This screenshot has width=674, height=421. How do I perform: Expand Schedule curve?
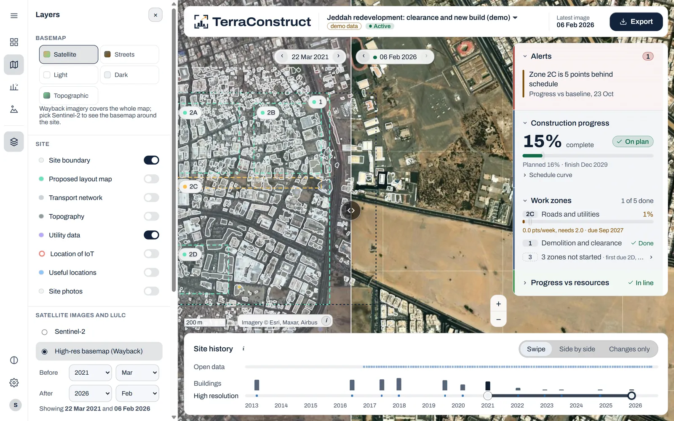tap(547, 175)
